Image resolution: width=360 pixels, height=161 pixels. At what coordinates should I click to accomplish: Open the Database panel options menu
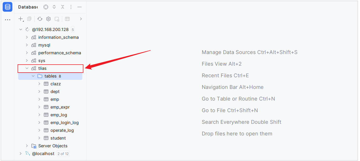coord(71,7)
